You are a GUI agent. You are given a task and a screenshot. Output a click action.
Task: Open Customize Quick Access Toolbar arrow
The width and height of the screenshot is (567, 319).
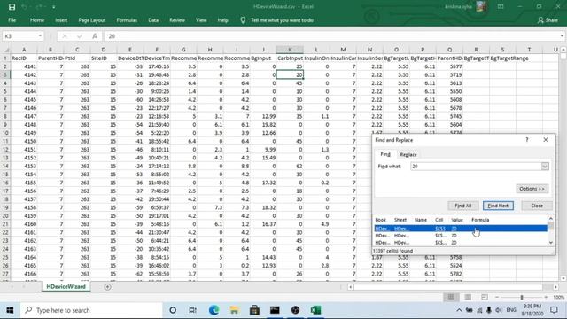53,7
